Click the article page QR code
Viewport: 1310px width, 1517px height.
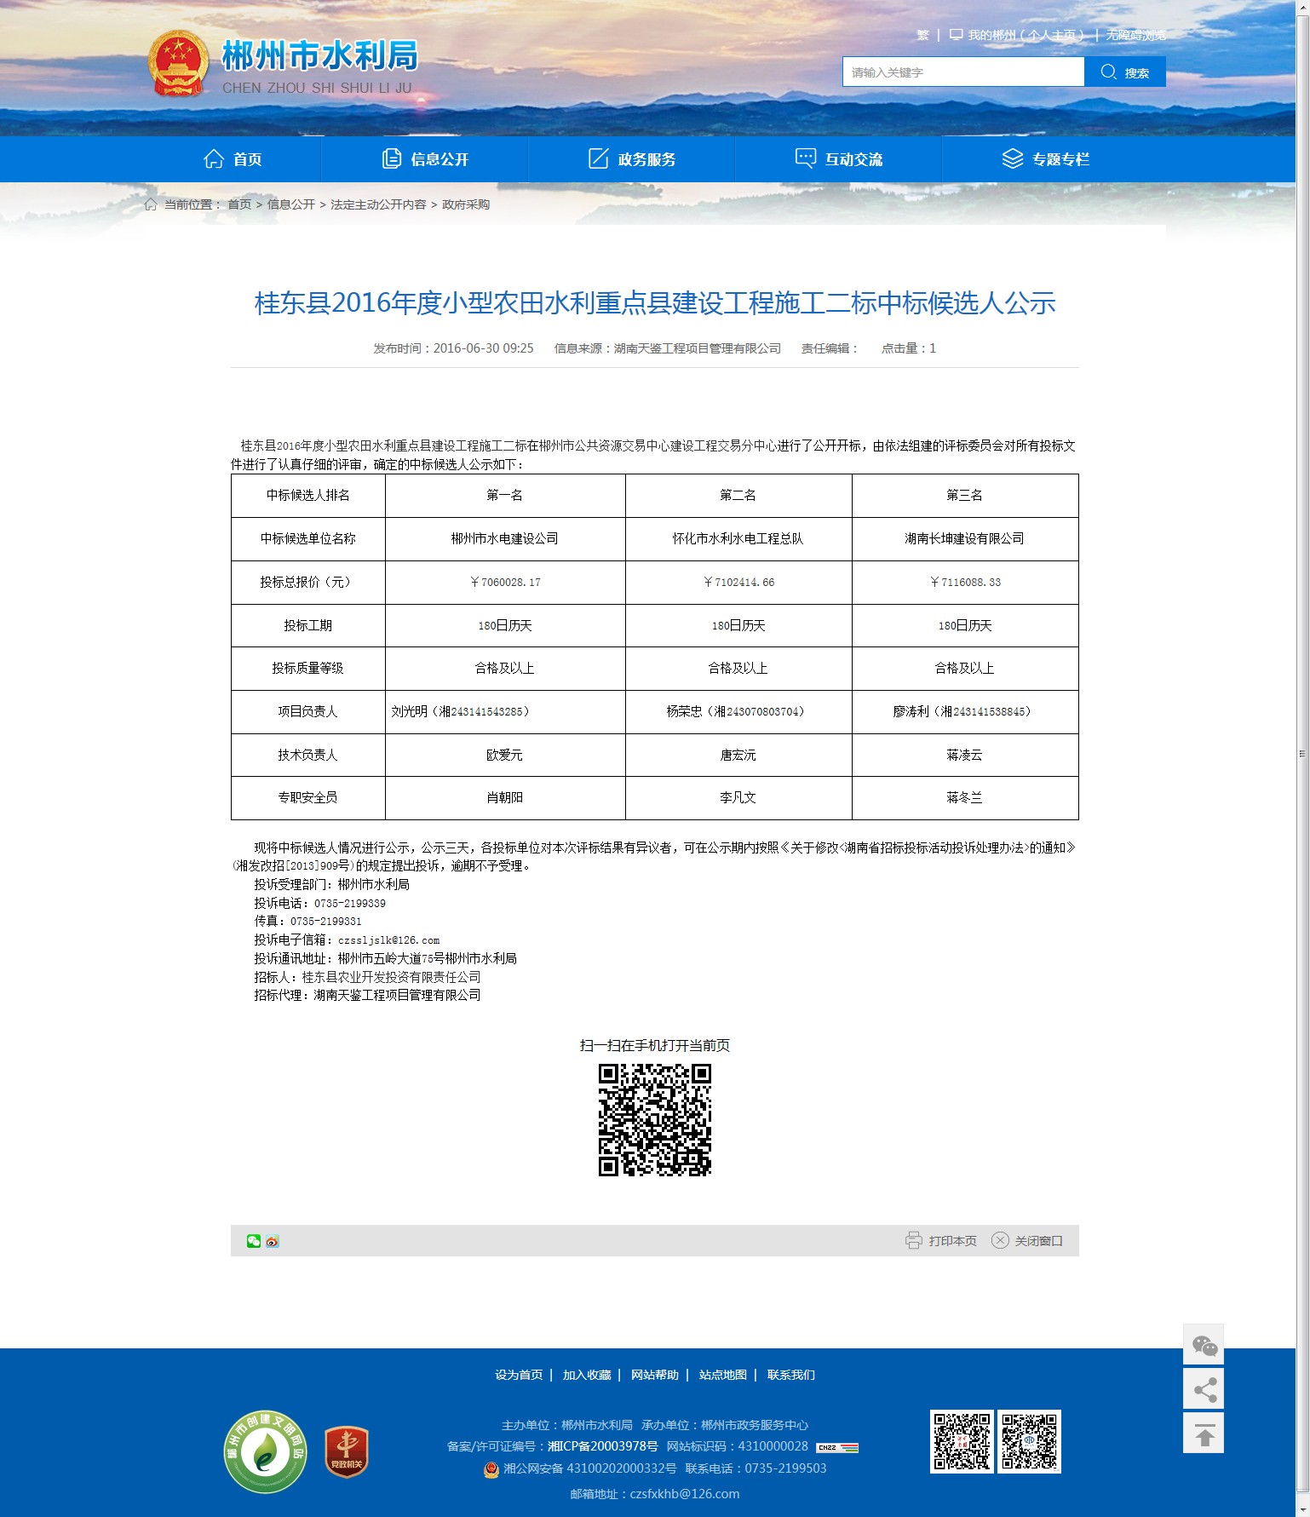coord(654,1119)
